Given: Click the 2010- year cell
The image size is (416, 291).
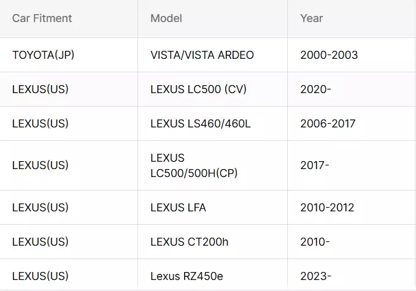Looking at the screenshot, I should [x=315, y=242].
